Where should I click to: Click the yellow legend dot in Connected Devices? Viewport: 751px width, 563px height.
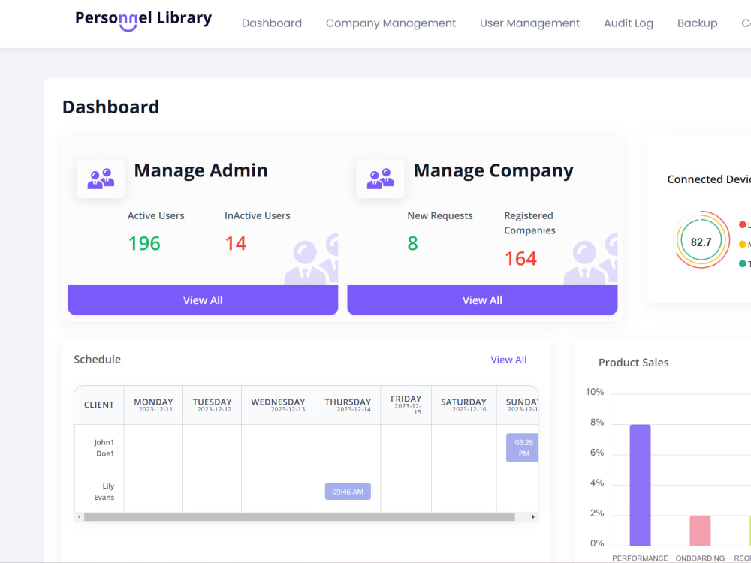pyautogui.click(x=743, y=244)
